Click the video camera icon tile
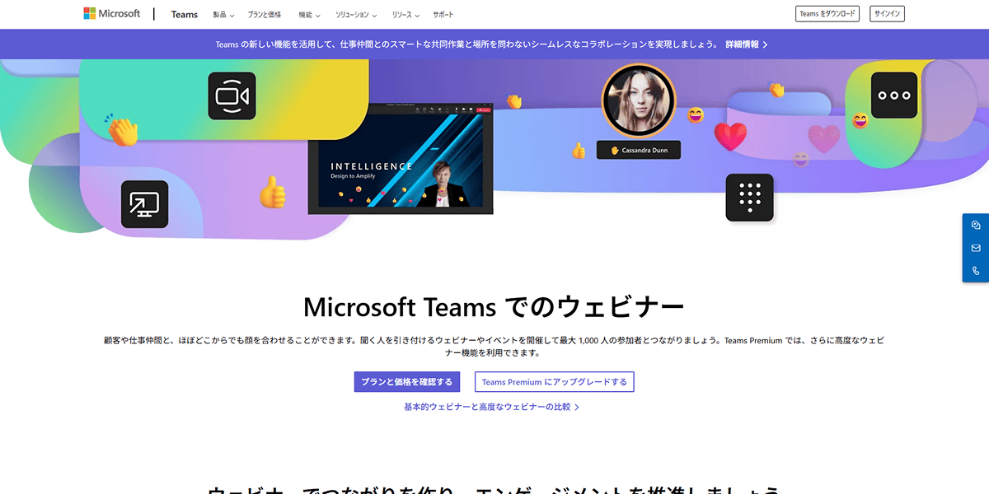The image size is (989, 494). click(232, 96)
